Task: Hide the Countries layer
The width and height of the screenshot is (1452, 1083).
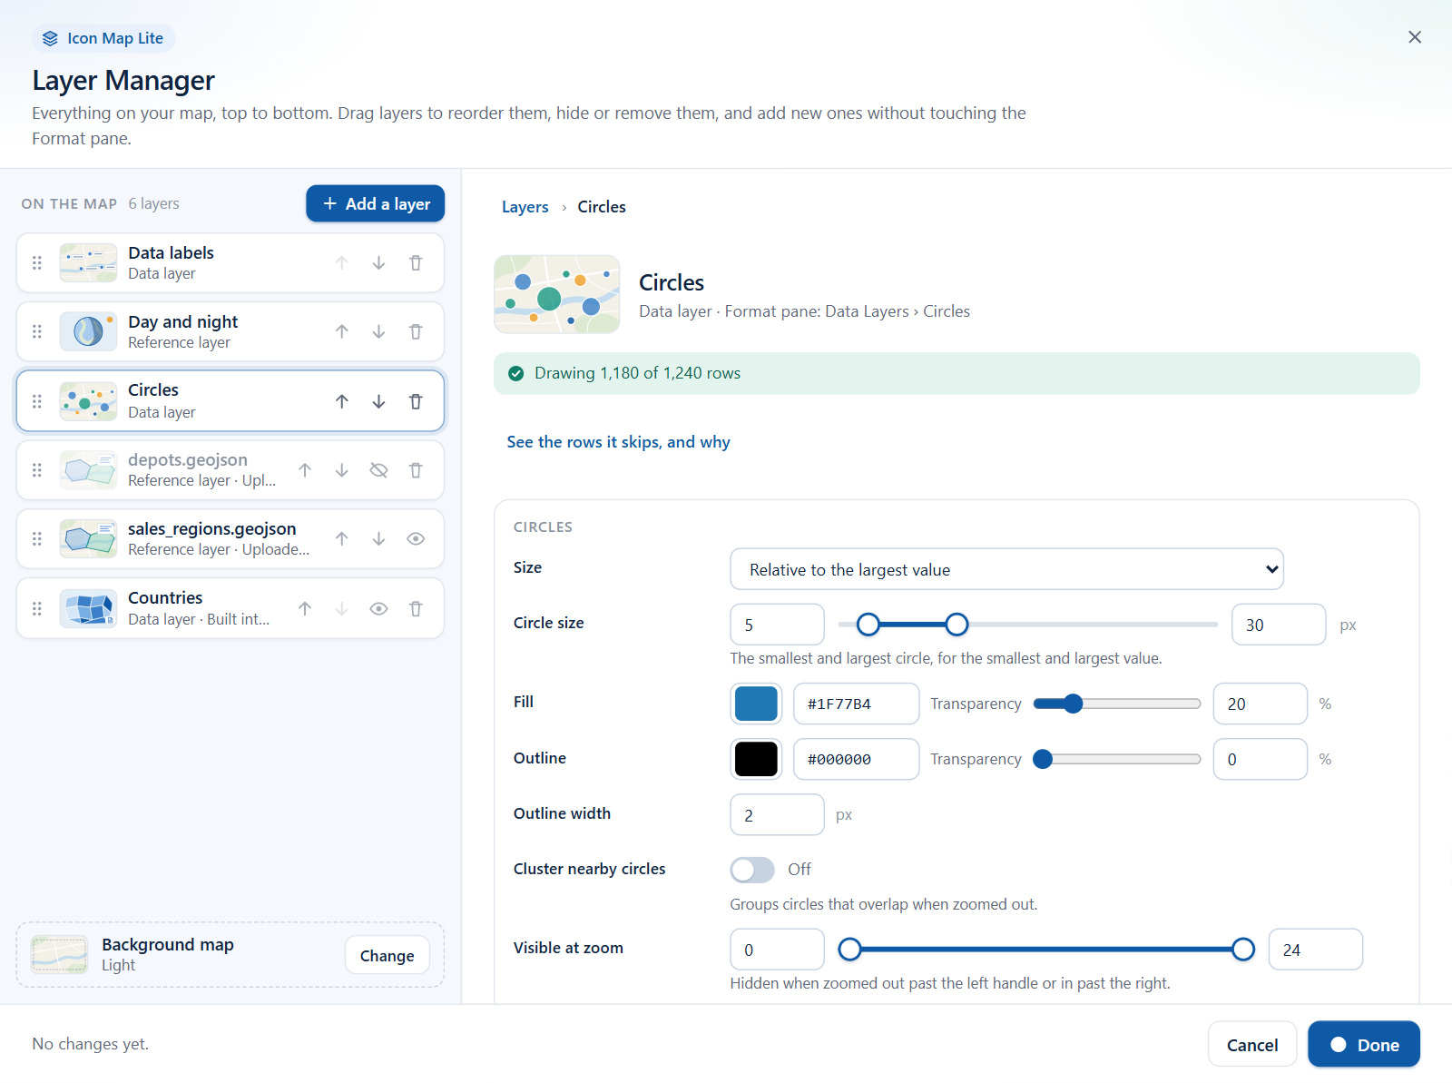Action: 378,609
